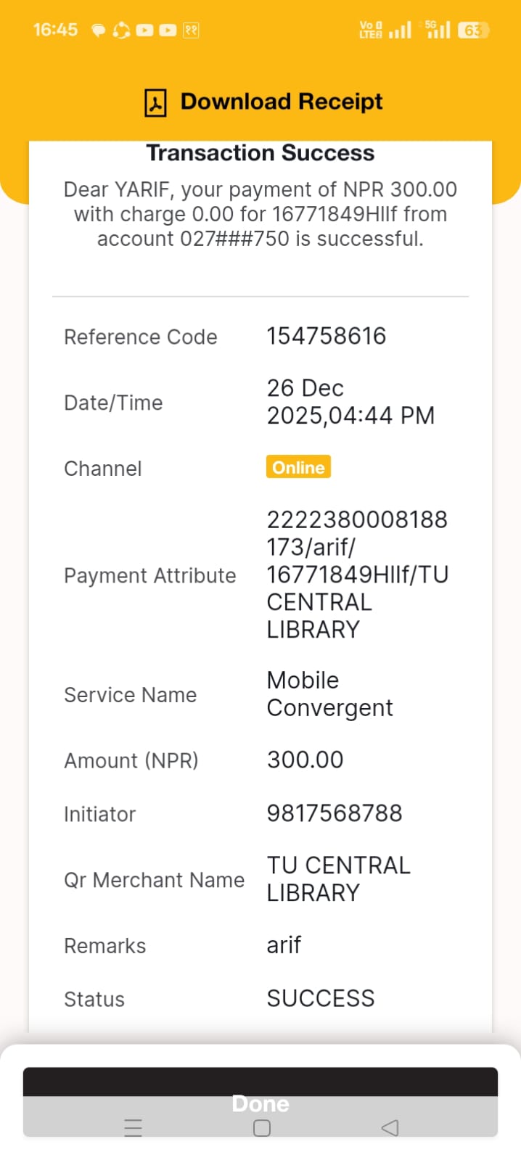This screenshot has height=1160, width=521.
Task: Tap the PDF icon beside Download Receipt
Action: 155,102
